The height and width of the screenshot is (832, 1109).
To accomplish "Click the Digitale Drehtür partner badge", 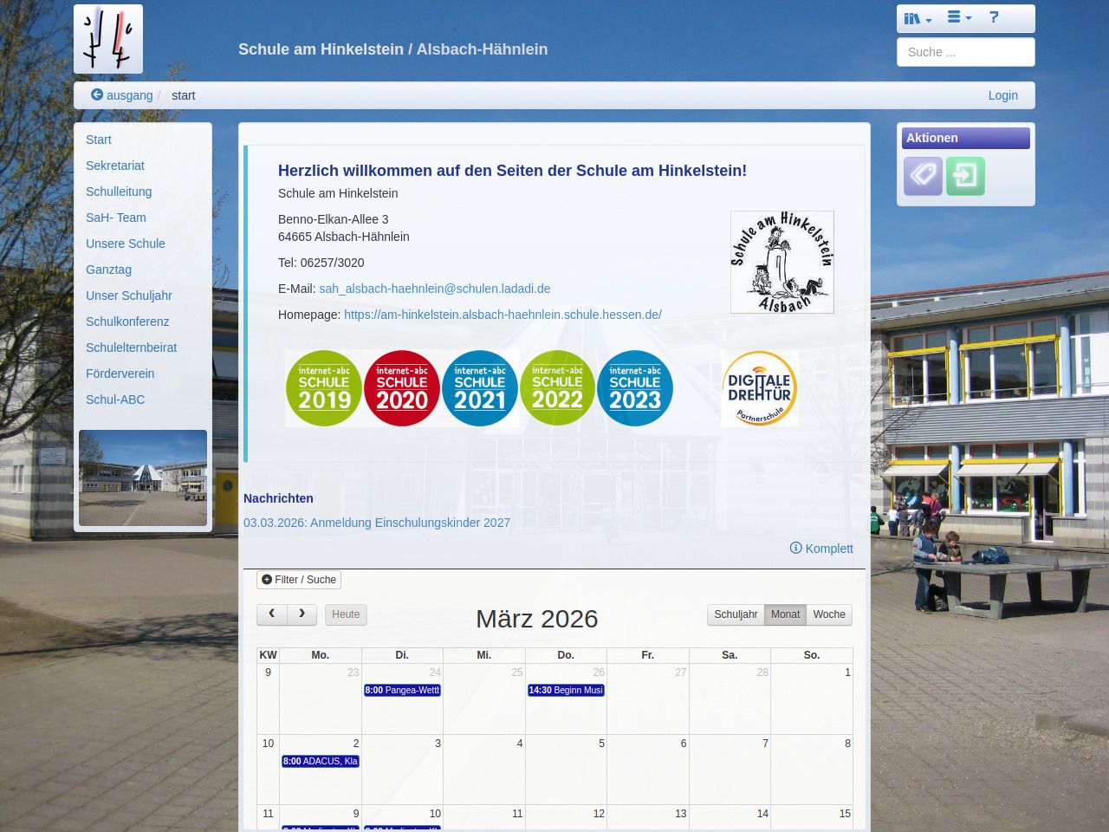I will click(760, 388).
